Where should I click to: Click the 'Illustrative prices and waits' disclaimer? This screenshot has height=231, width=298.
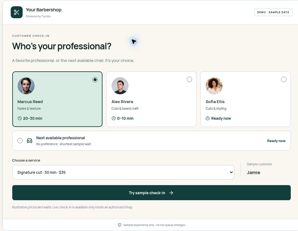[72, 207]
